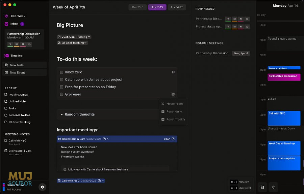Open Call with NYC under Meeting Notes sidebar
Viewport: 304px width, 194px height.
coord(15,142)
